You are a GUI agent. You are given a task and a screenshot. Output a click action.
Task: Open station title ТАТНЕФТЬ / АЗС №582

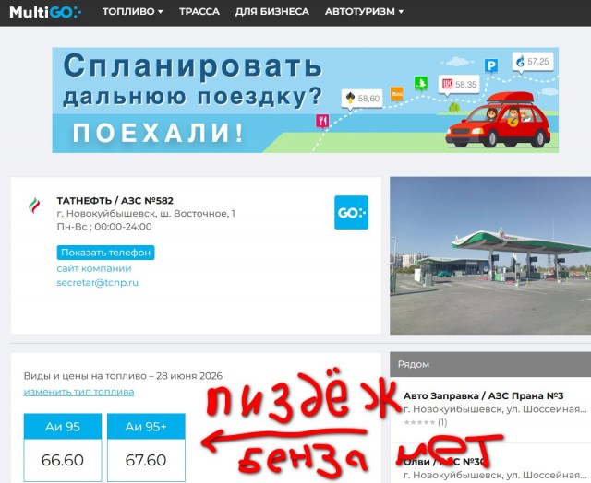click(115, 201)
